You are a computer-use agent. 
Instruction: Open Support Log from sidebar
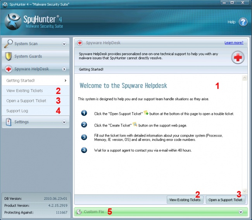pos(17,111)
